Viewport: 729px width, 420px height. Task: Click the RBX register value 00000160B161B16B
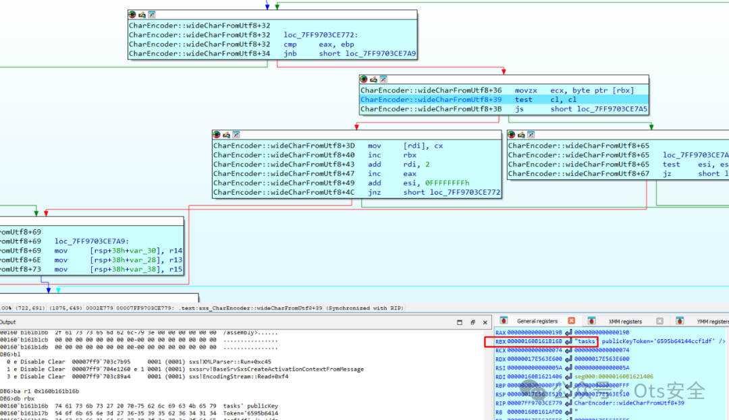tap(534, 341)
